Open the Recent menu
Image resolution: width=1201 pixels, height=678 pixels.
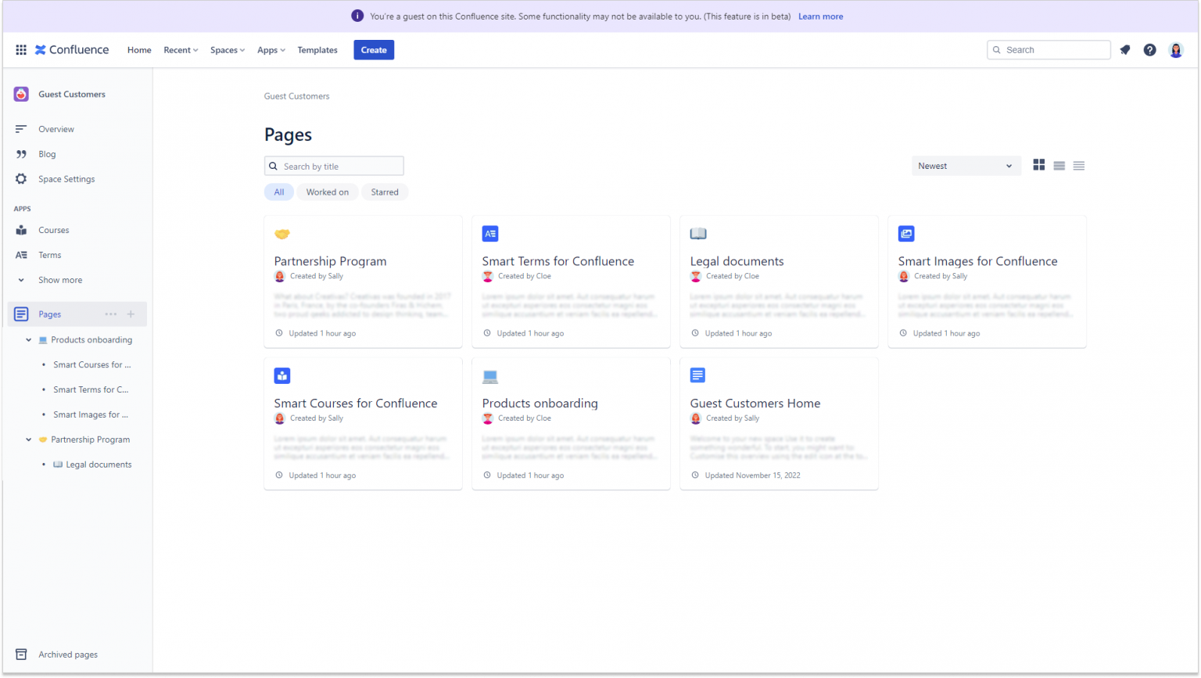pos(180,49)
